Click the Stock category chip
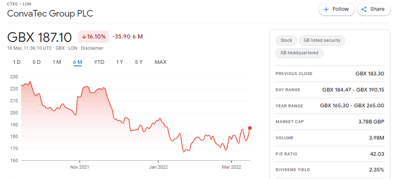This screenshot has height=179, width=413. pos(286,40)
